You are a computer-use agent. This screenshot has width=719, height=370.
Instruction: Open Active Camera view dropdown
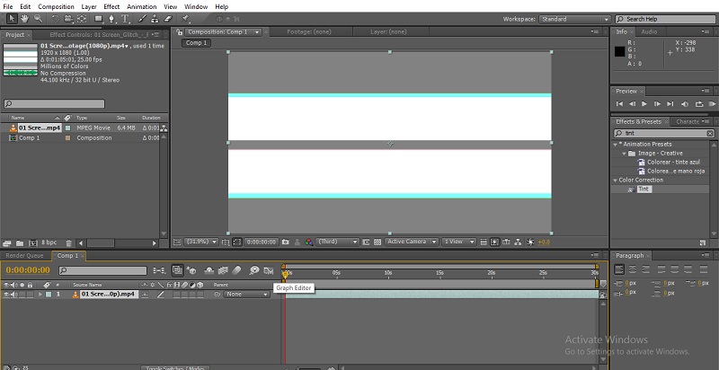pos(412,242)
